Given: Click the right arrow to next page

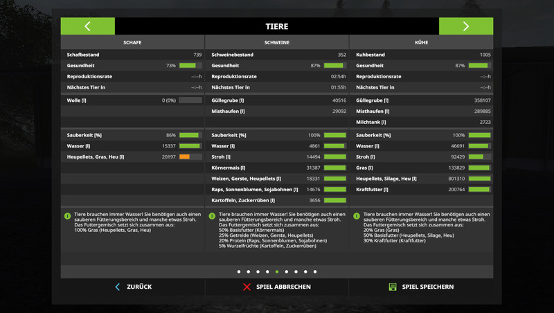Looking at the screenshot, I should click(x=466, y=26).
